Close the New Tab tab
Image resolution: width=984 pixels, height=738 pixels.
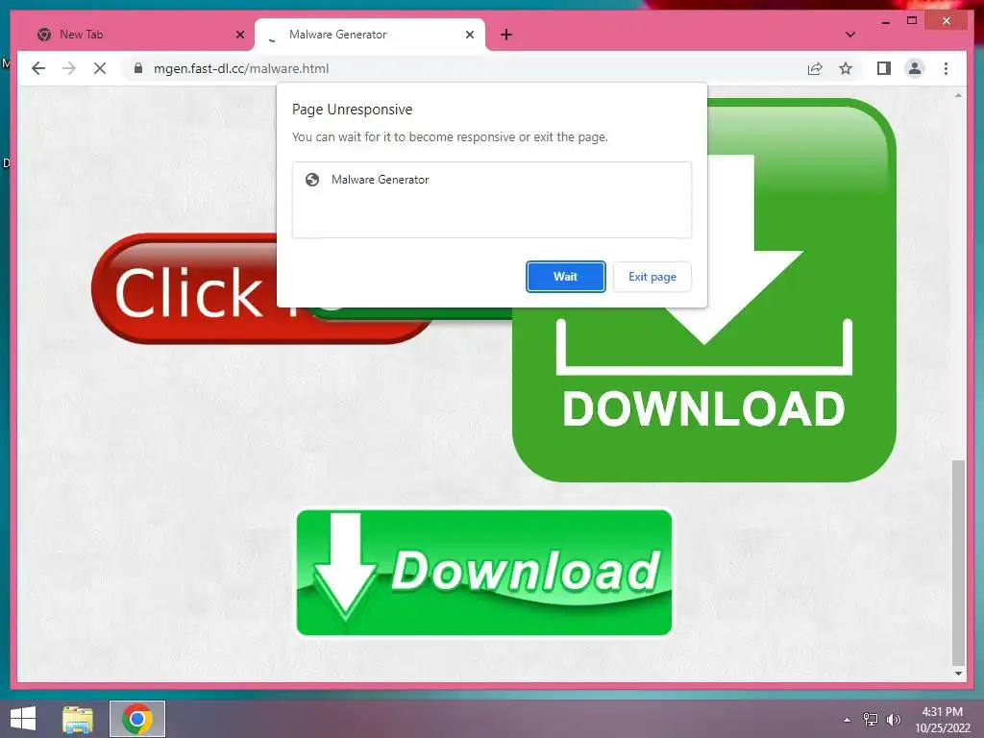click(x=239, y=35)
